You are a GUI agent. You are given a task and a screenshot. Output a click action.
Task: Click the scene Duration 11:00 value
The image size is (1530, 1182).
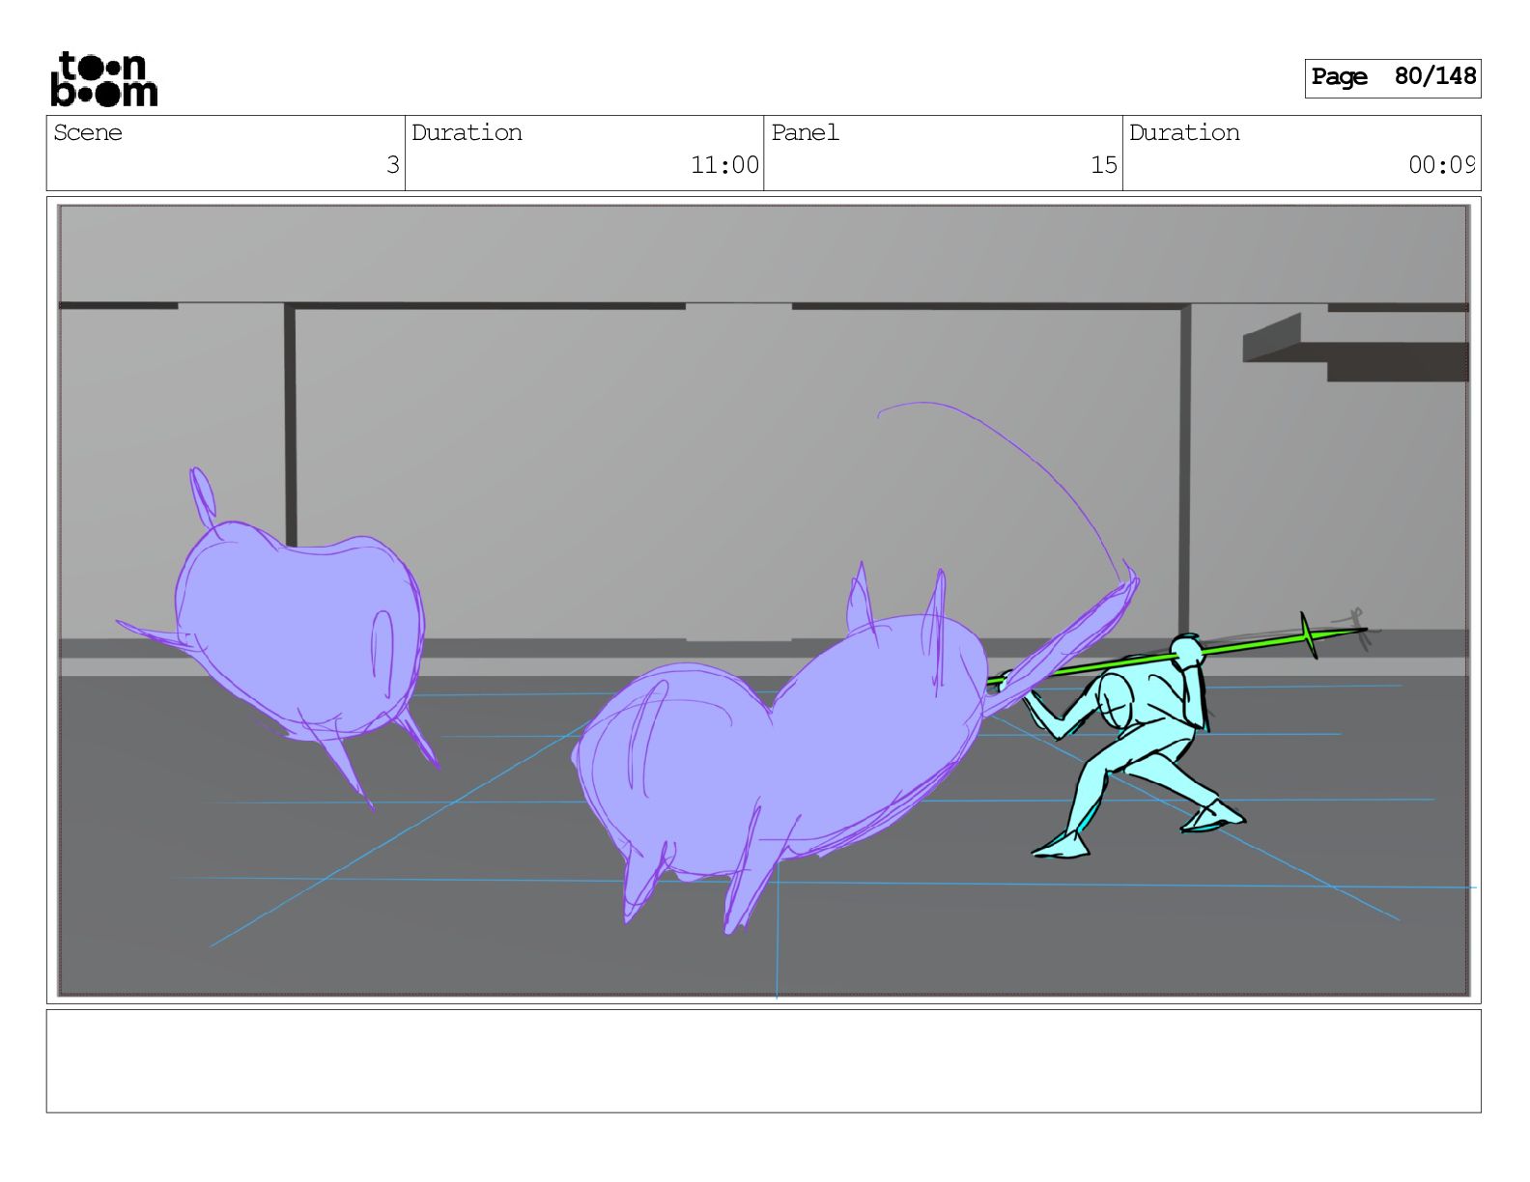(x=724, y=165)
